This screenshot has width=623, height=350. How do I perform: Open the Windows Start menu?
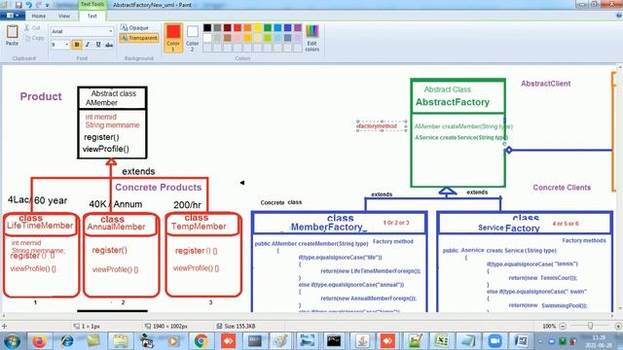13,341
